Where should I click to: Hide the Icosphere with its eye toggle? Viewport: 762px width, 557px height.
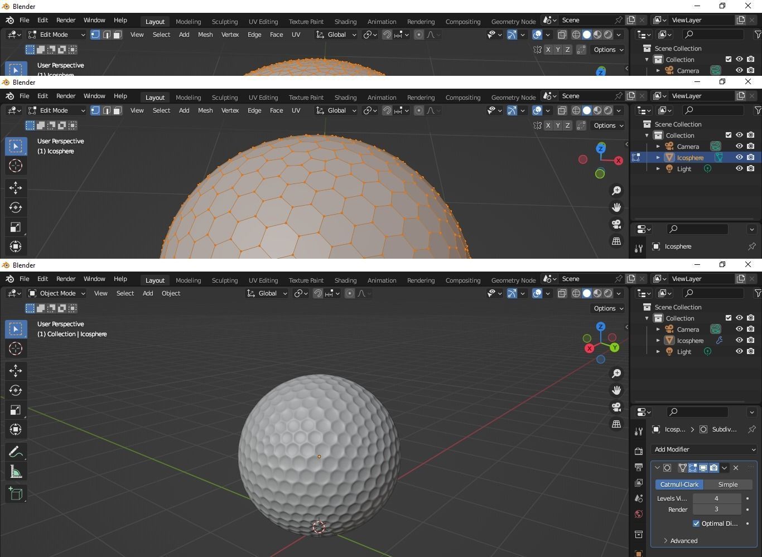point(739,340)
